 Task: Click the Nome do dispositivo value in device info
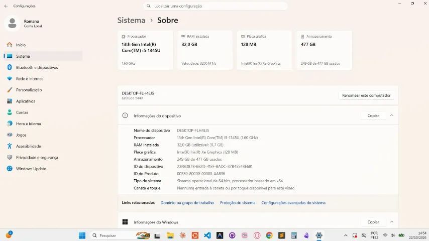193,131
